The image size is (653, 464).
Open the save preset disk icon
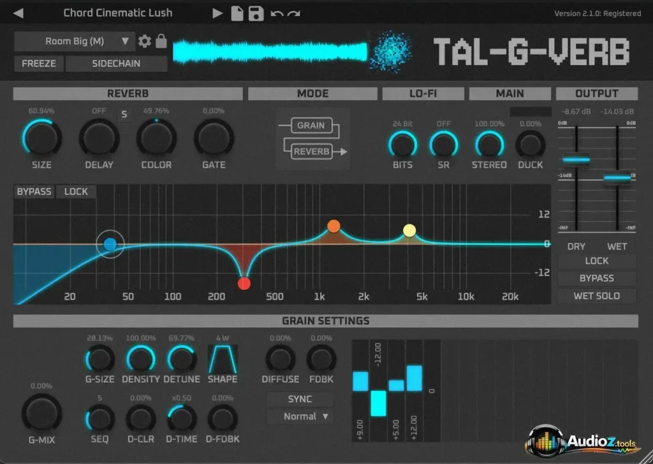point(256,13)
